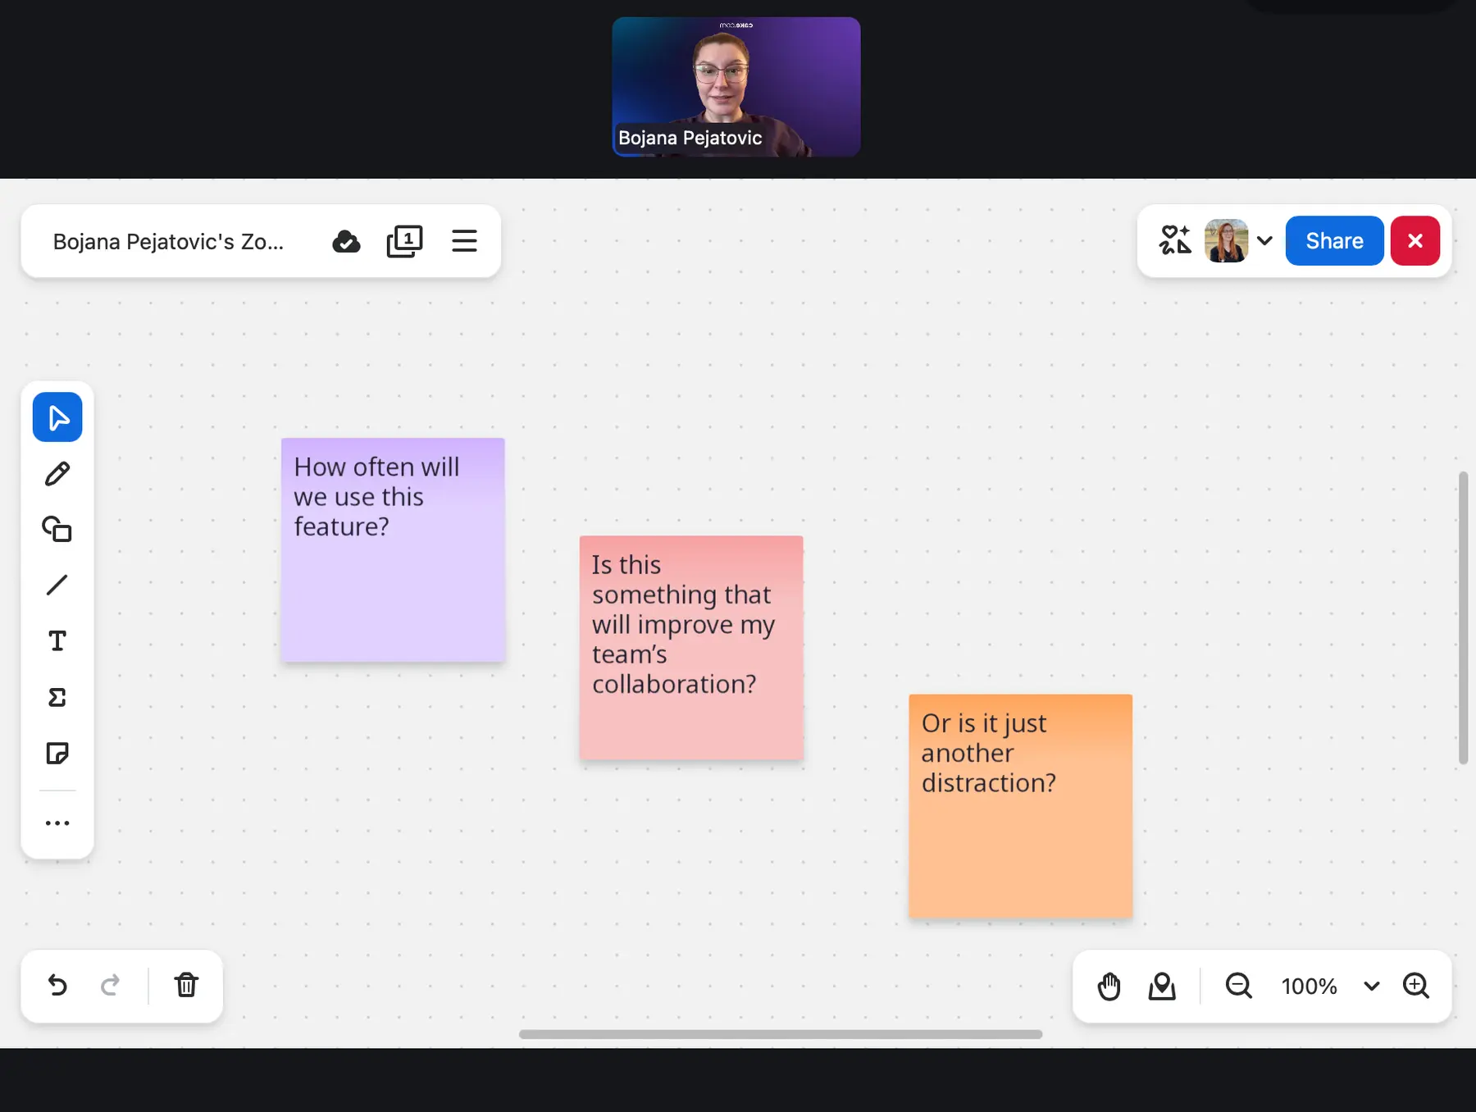Open the pages panel icon
Screen dimensions: 1476x1112
click(404, 241)
